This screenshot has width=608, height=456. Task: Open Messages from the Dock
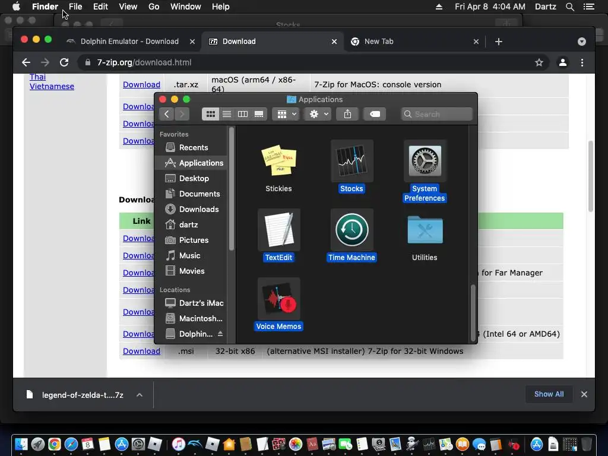[479, 444]
